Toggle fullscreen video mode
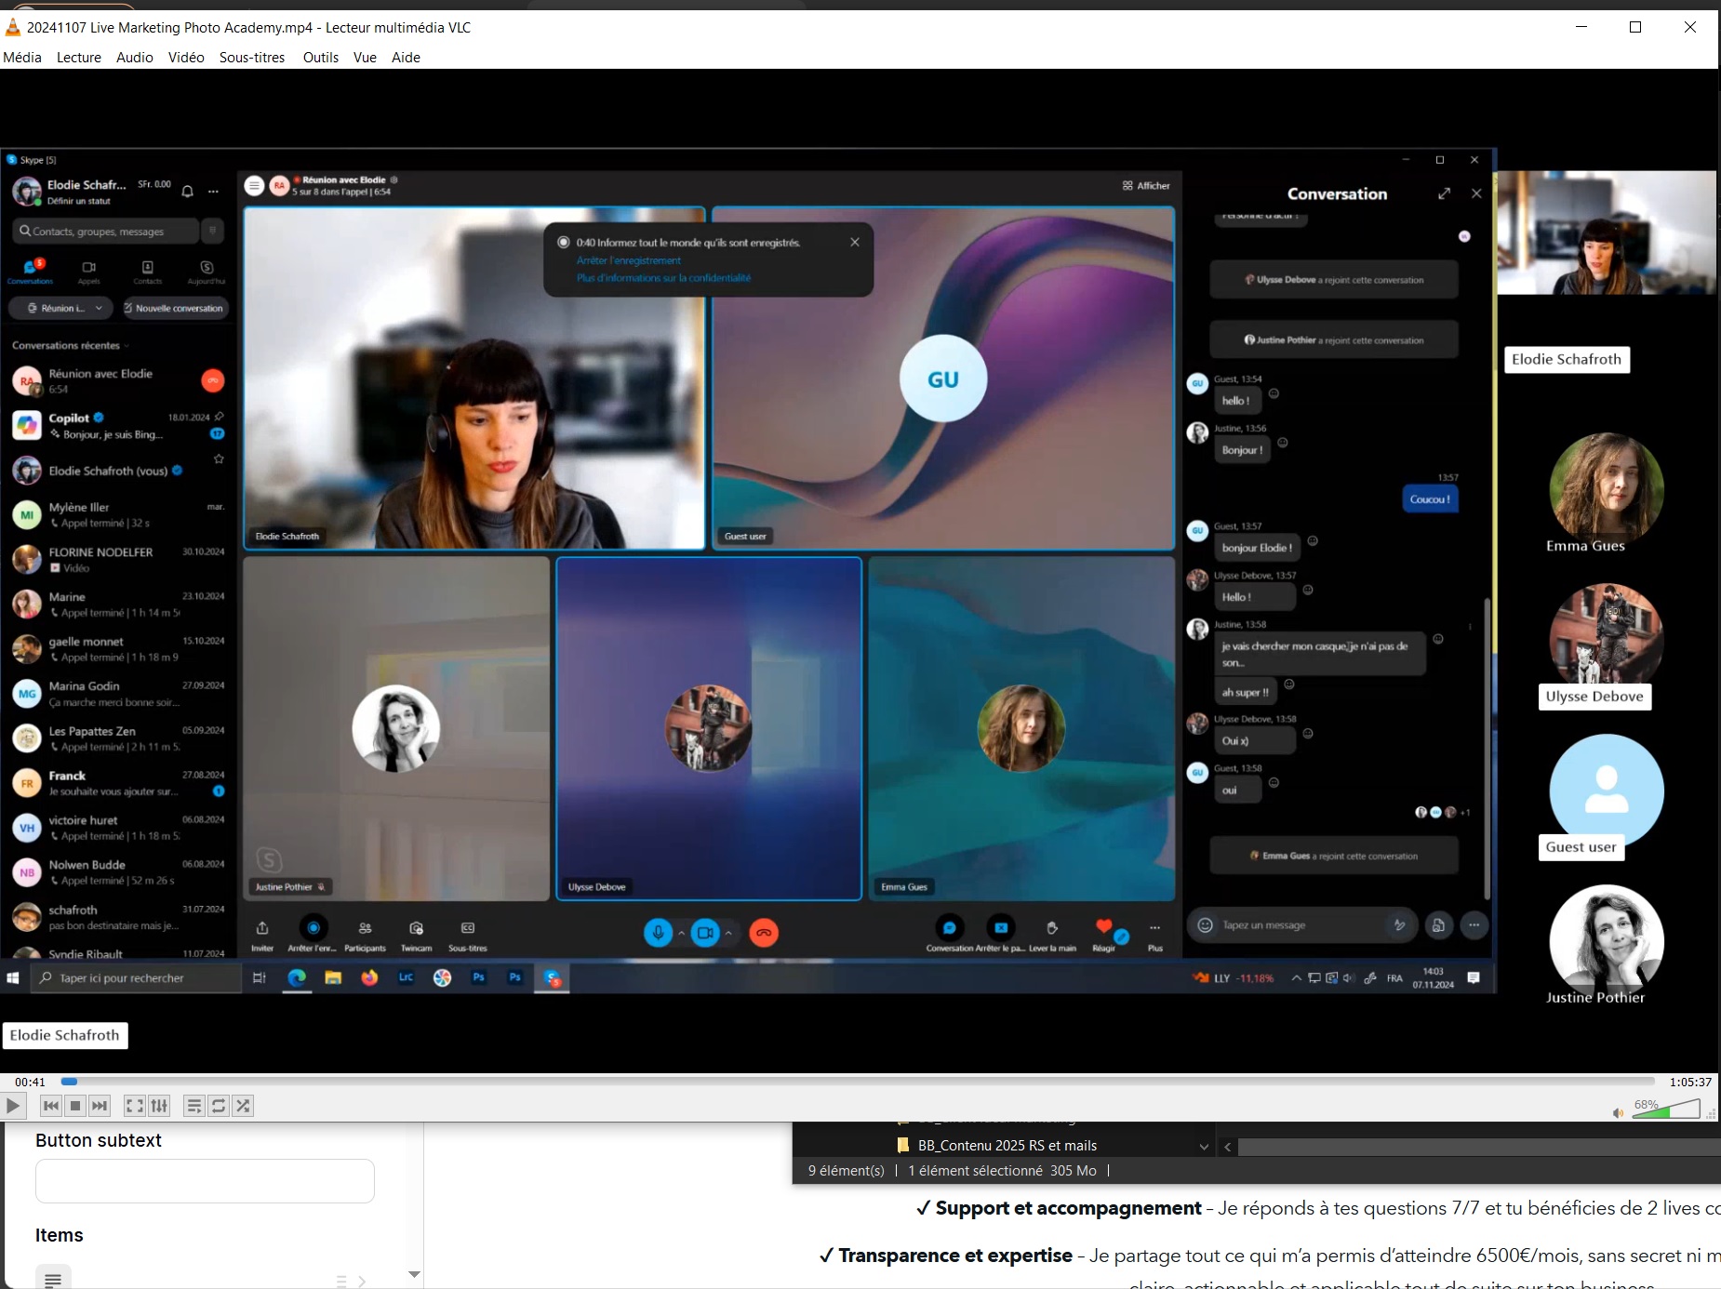 [x=135, y=1106]
